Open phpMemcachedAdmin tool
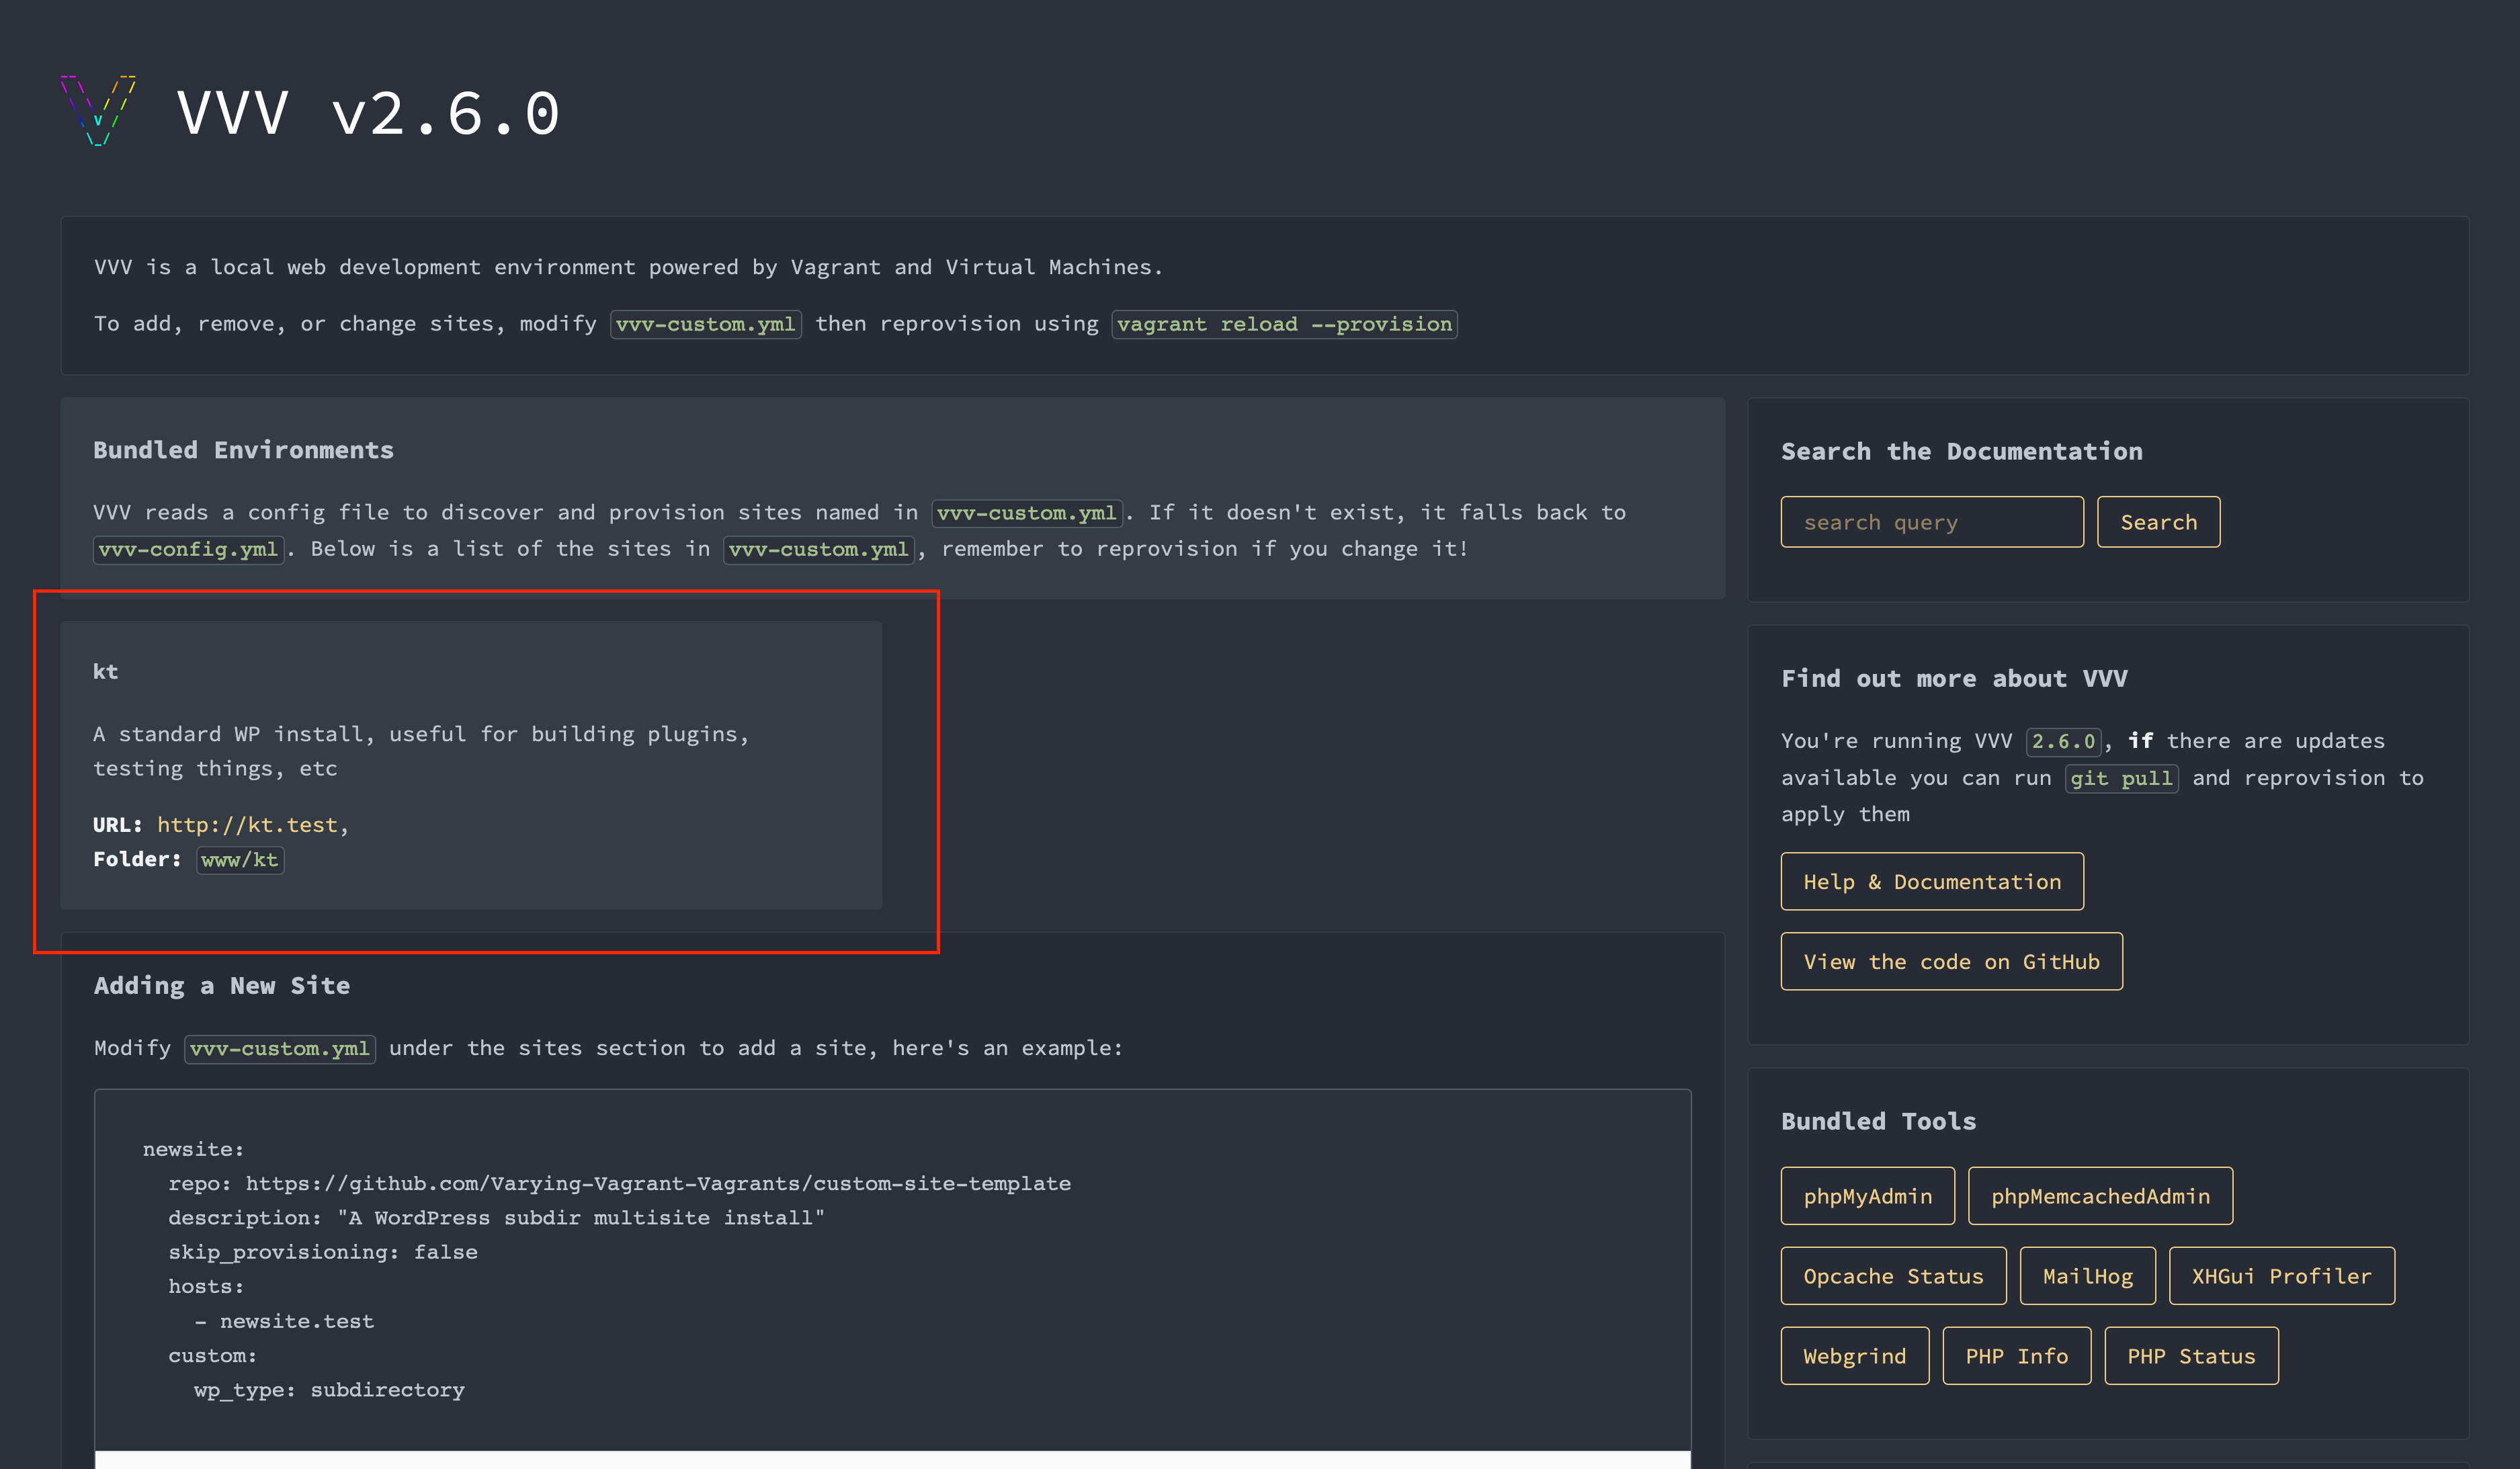The width and height of the screenshot is (2520, 1469). (x=2099, y=1196)
